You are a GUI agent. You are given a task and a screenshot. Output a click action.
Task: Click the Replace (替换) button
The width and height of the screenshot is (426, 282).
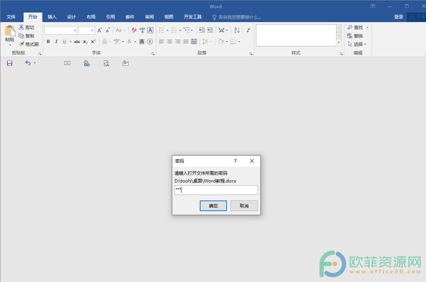coord(355,36)
